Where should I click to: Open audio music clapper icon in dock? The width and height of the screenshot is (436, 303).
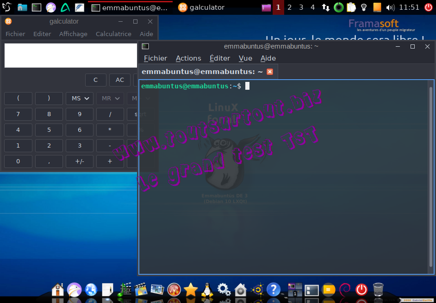pyautogui.click(x=125, y=290)
